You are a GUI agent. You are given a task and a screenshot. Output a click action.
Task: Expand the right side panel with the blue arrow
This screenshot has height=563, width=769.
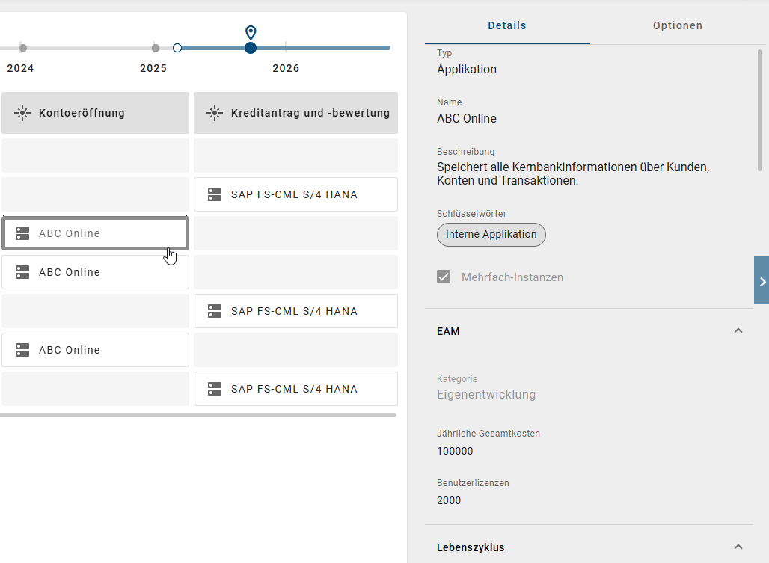pos(762,281)
